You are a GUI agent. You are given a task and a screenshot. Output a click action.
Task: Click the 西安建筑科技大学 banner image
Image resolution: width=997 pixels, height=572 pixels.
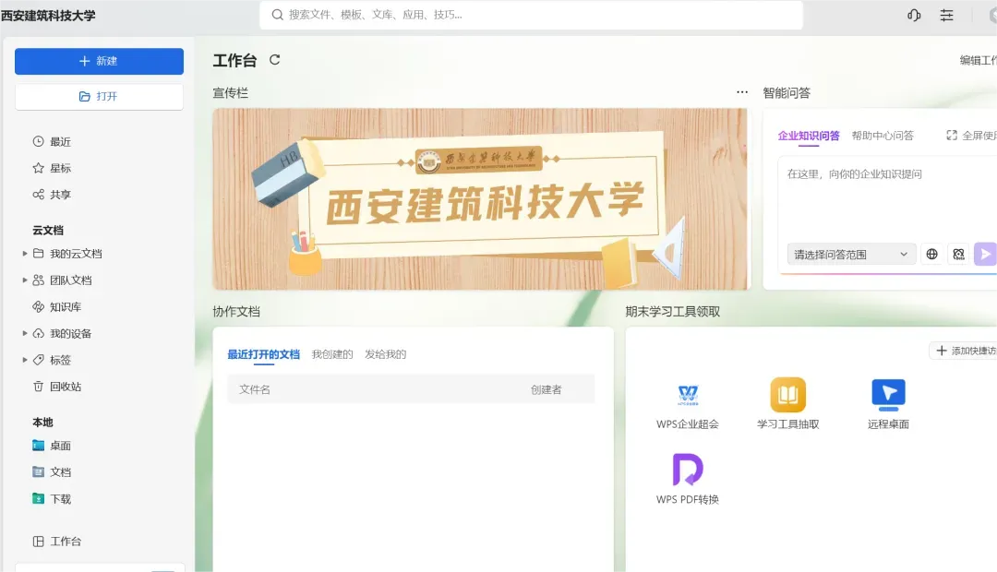coord(481,199)
